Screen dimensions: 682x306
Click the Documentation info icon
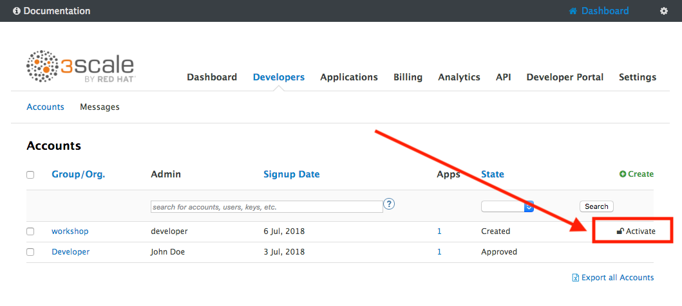[17, 11]
